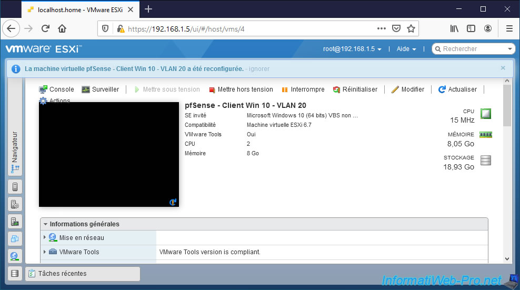This screenshot has height=290, width=520.
Task: Suspend the VM with Interrompre
Action: 303,89
